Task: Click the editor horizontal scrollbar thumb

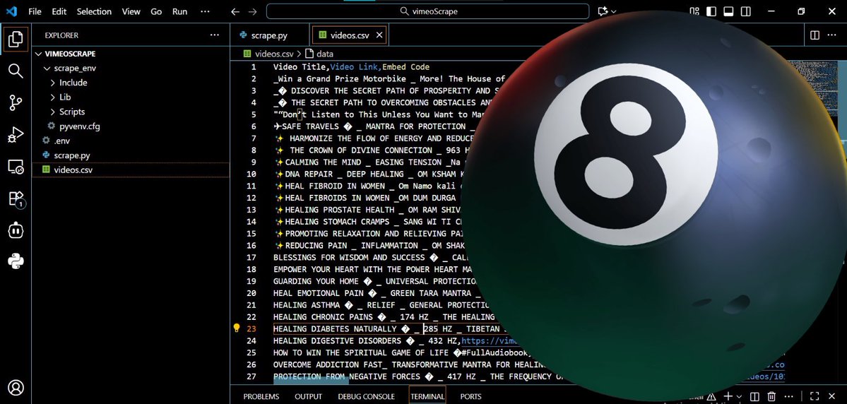Action: (x=311, y=380)
